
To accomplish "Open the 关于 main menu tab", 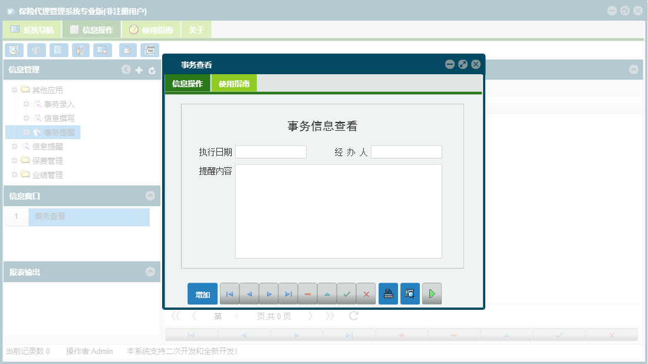I will tap(196, 29).
